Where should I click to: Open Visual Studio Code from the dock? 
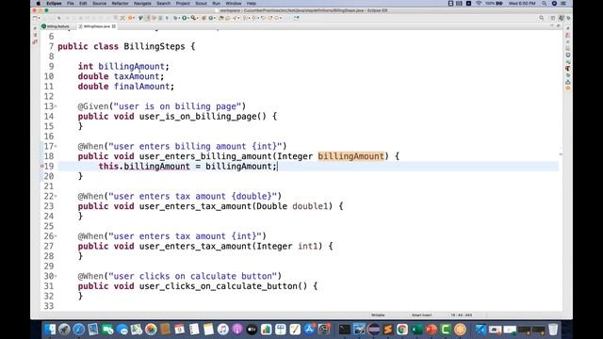(481, 330)
